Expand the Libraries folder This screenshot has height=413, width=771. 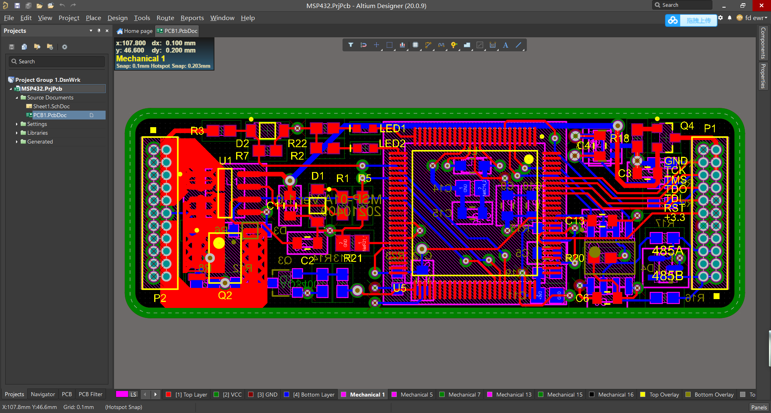[17, 133]
